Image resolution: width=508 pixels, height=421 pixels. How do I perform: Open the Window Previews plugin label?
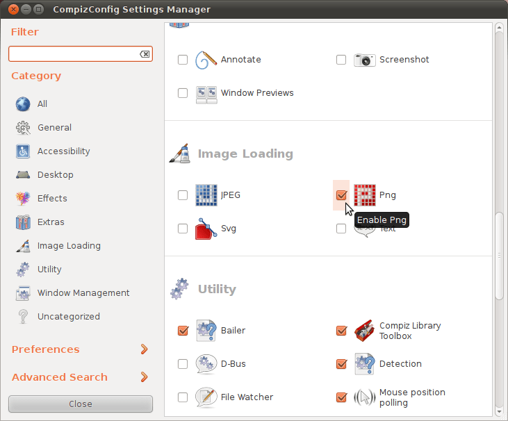point(257,93)
